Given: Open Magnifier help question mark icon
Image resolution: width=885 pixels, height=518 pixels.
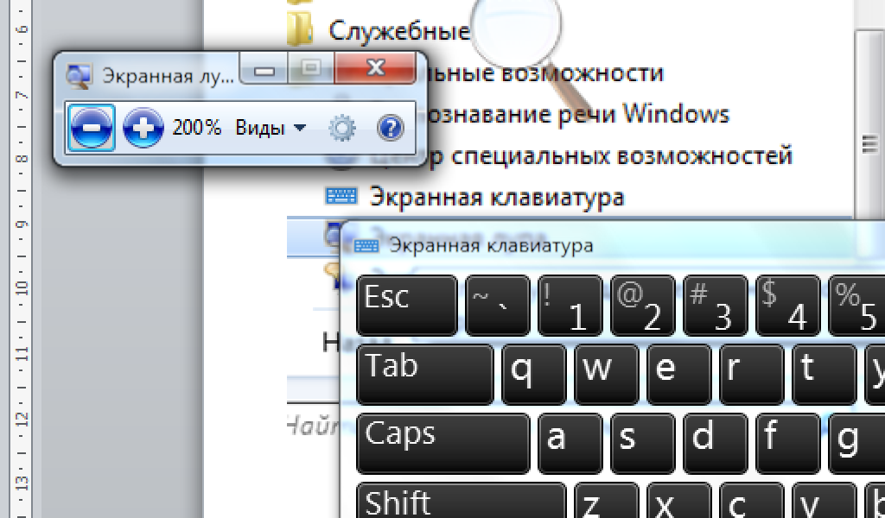Looking at the screenshot, I should click(x=391, y=128).
